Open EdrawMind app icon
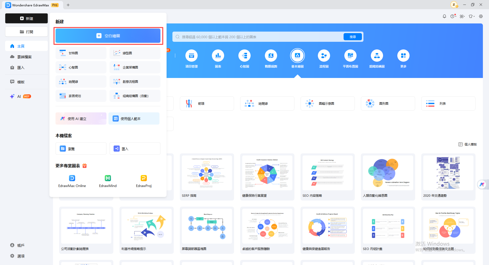The width and height of the screenshot is (489, 265). tap(108, 178)
